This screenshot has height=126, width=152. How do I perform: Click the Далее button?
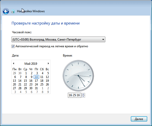[x=139, y=119]
